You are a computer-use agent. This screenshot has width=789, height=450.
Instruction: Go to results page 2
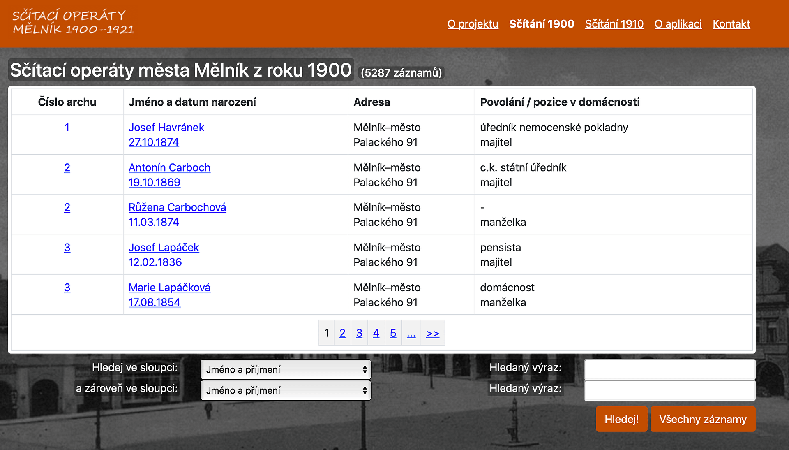click(342, 333)
